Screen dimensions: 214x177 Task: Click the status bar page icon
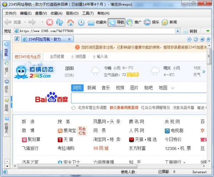click(x=5, y=172)
